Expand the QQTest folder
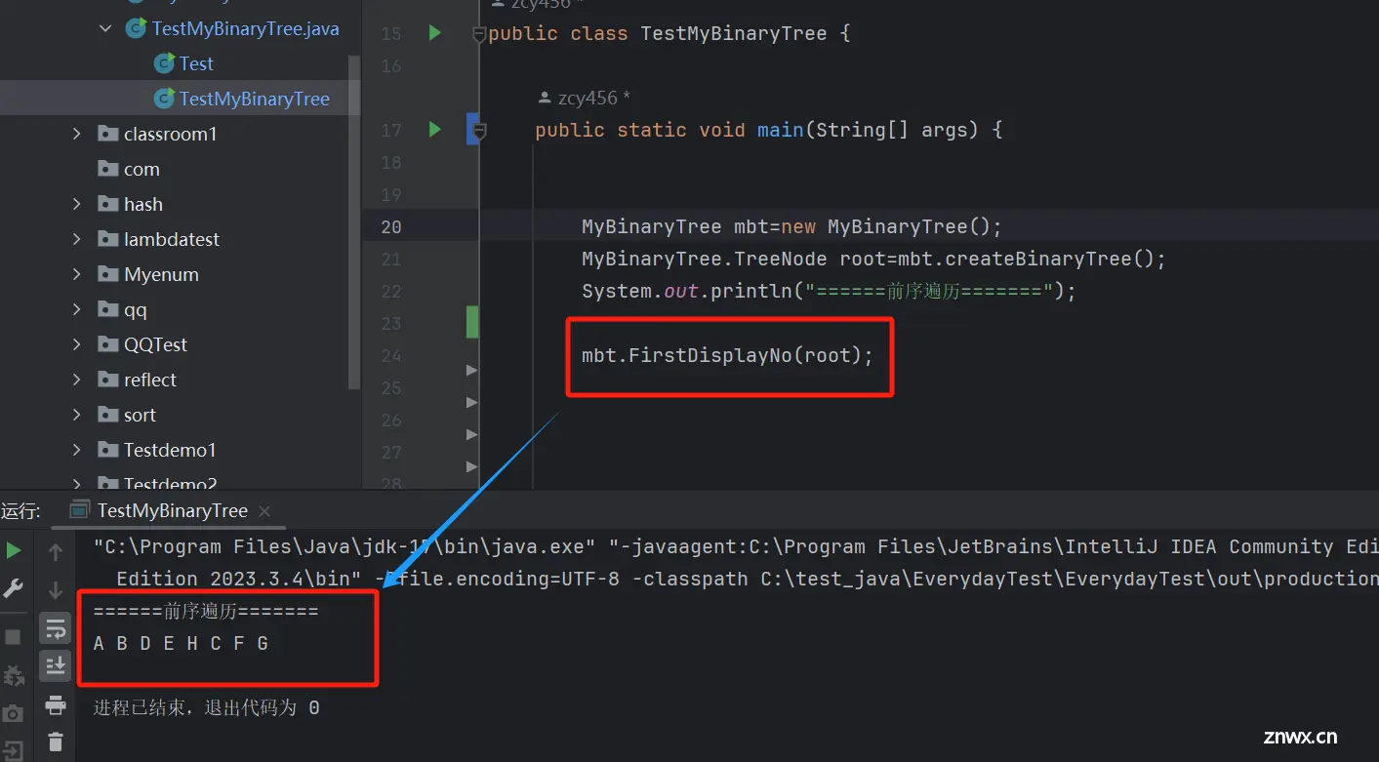Image resolution: width=1379 pixels, height=762 pixels. click(x=77, y=344)
